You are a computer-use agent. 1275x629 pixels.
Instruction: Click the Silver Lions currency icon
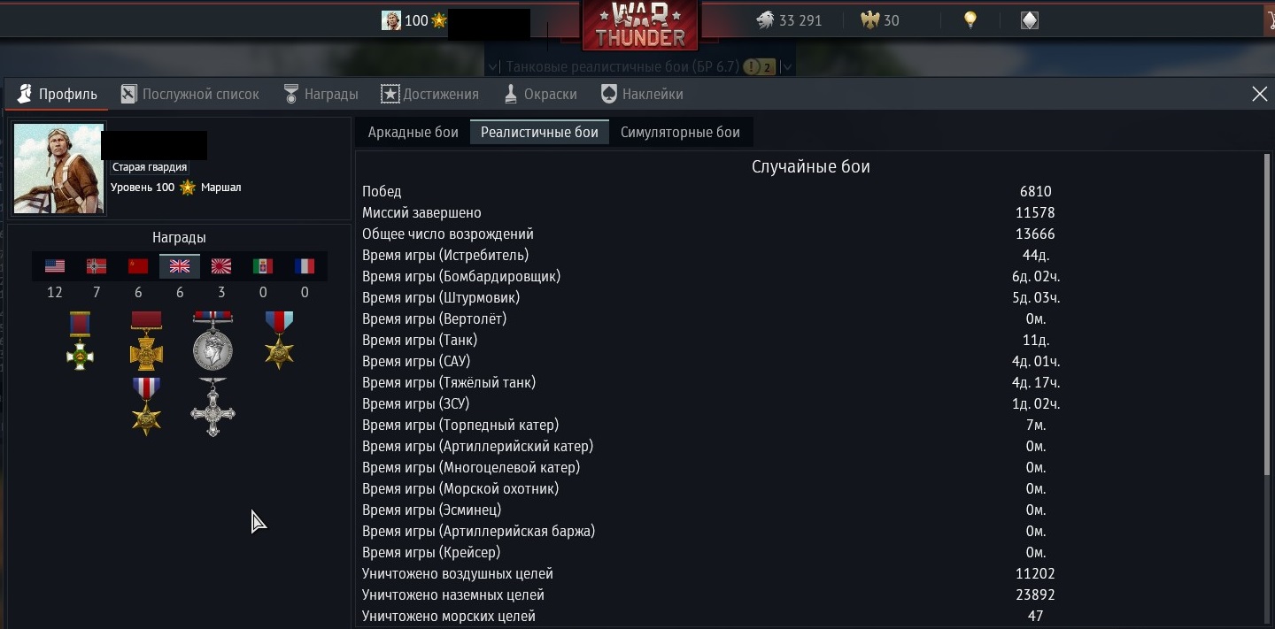[x=765, y=20]
